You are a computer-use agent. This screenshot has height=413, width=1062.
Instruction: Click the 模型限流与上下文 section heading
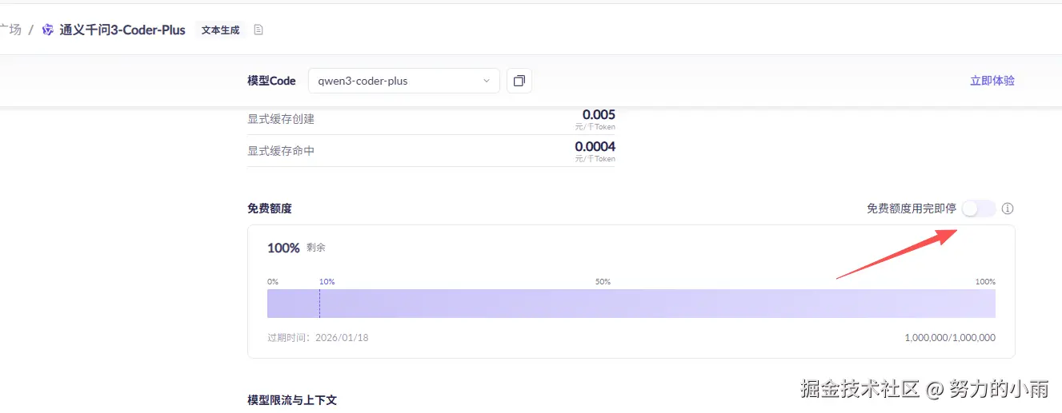pyautogui.click(x=292, y=399)
